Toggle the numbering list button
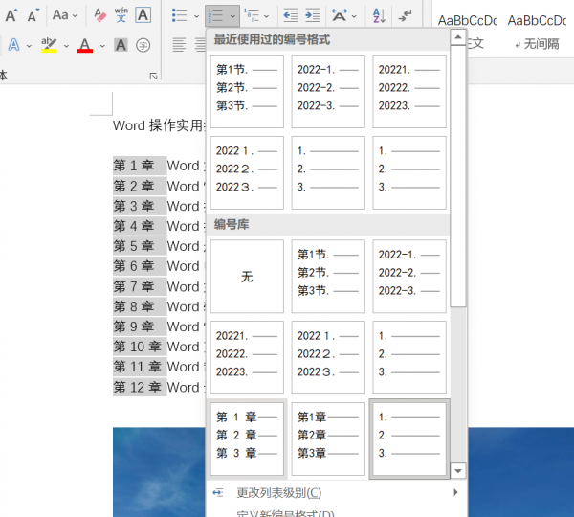Screen dimensions: 574x517 tap(215, 15)
